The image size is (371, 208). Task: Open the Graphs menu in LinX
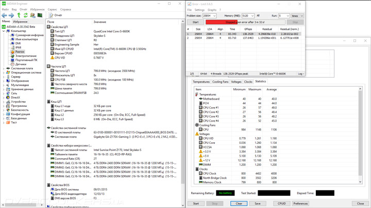(212, 10)
